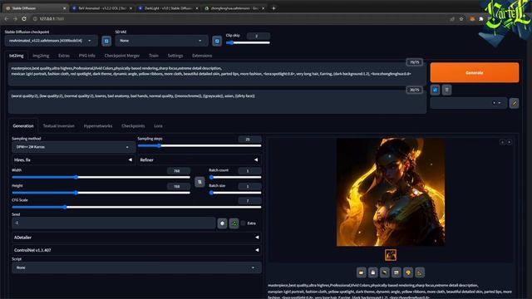Viewport: 532px width, 299px height.
Task: Refresh the Stable Diffusion checkpoint list
Action: click(x=106, y=41)
